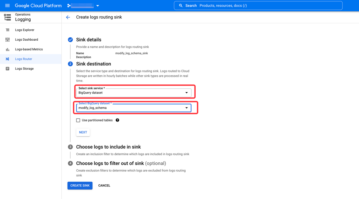Click the Operations Logging product icon
This screenshot has width=359, height=199.
(7, 17)
